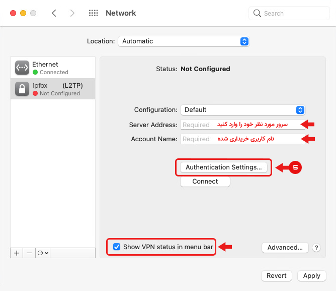Open the service action menu with chevron
The height and width of the screenshot is (291, 336).
(43, 253)
